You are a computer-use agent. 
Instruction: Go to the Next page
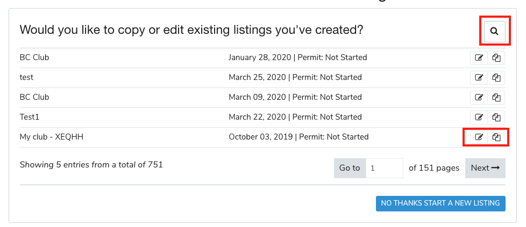point(485,168)
